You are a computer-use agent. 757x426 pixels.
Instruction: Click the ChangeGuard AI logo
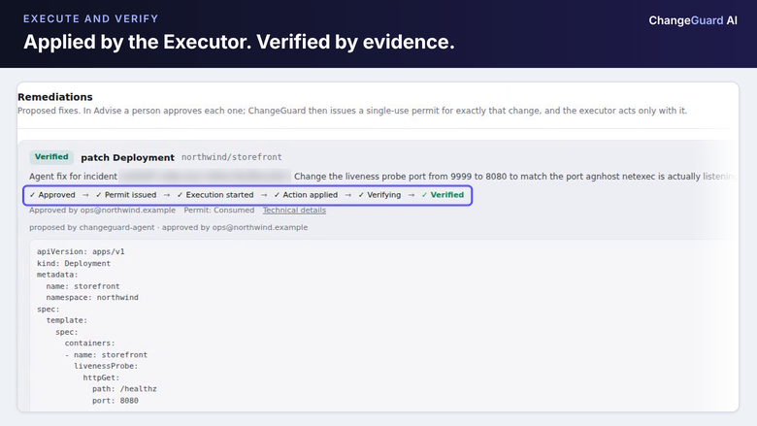click(693, 20)
